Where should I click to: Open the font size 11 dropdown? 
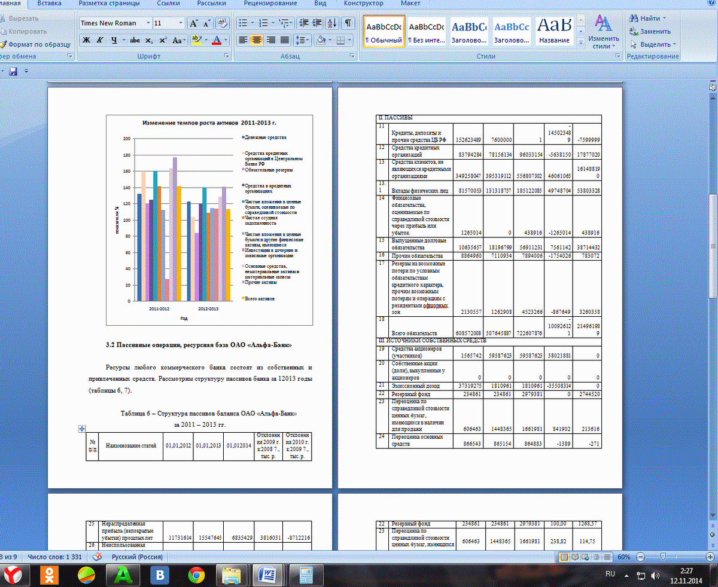[181, 23]
